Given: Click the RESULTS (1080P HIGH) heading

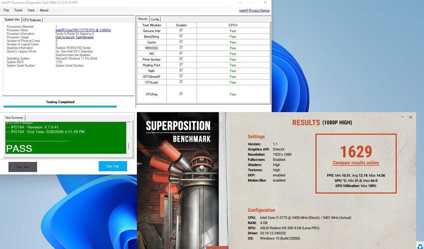Looking at the screenshot, I should (322, 123).
